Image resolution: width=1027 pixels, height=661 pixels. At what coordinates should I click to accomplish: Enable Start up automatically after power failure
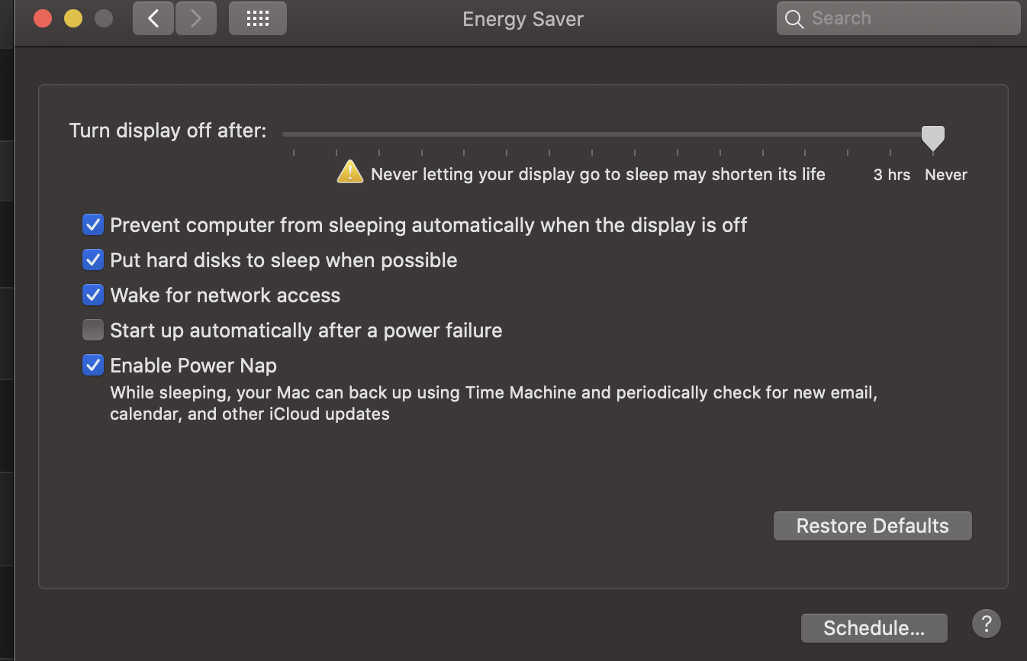coord(93,330)
